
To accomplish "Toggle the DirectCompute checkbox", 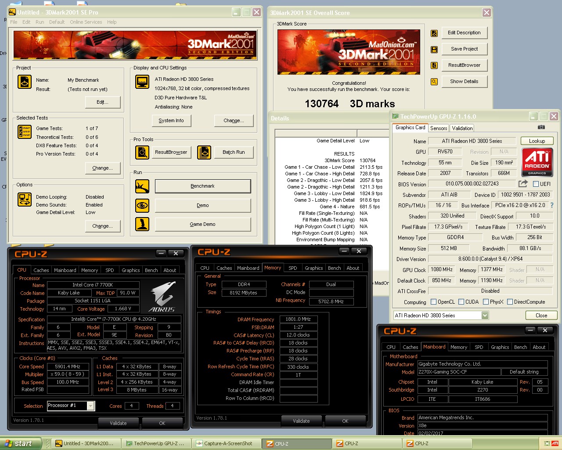I will tap(510, 302).
